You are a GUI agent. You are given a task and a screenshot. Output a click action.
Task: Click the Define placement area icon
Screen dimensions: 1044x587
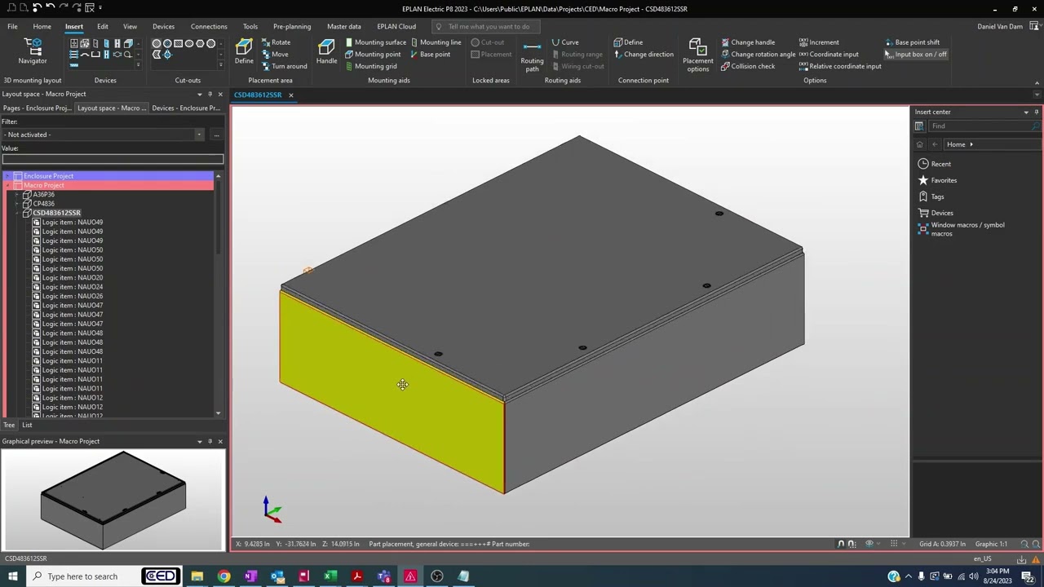coord(244,51)
